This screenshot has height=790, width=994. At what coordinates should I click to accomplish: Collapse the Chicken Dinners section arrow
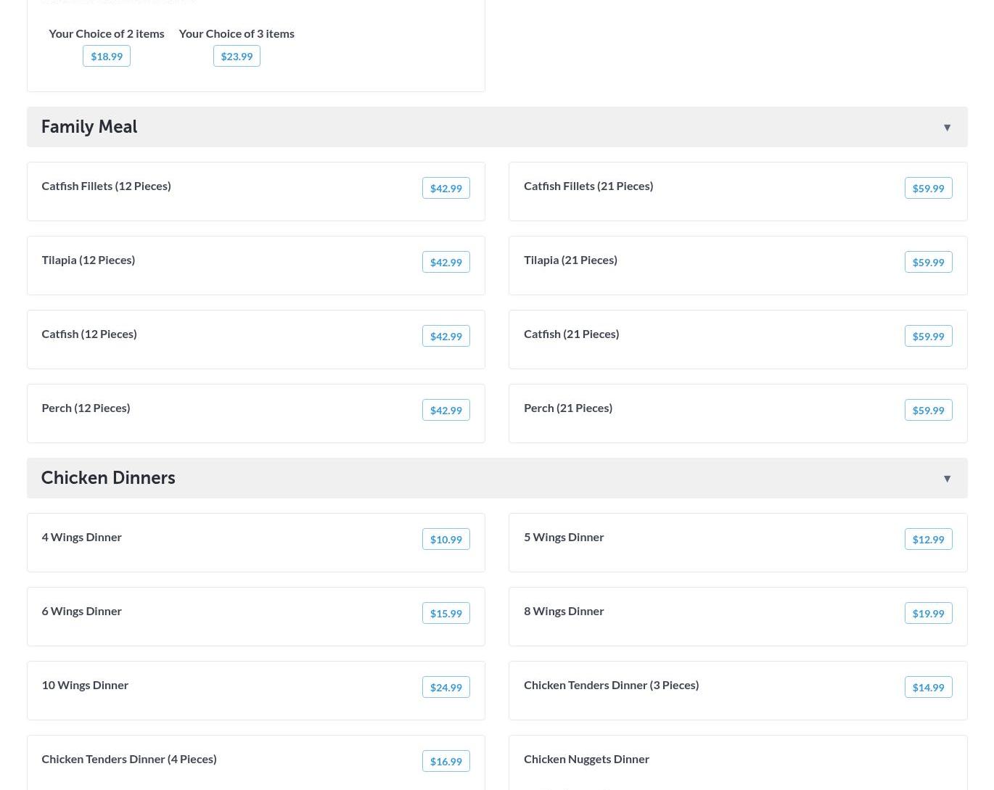947,479
